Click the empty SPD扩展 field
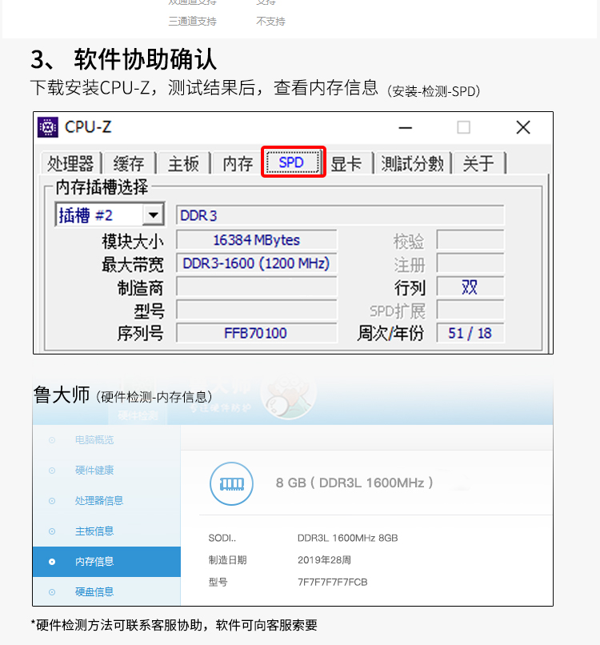Screen dimensions: 600x645 (x=470, y=310)
